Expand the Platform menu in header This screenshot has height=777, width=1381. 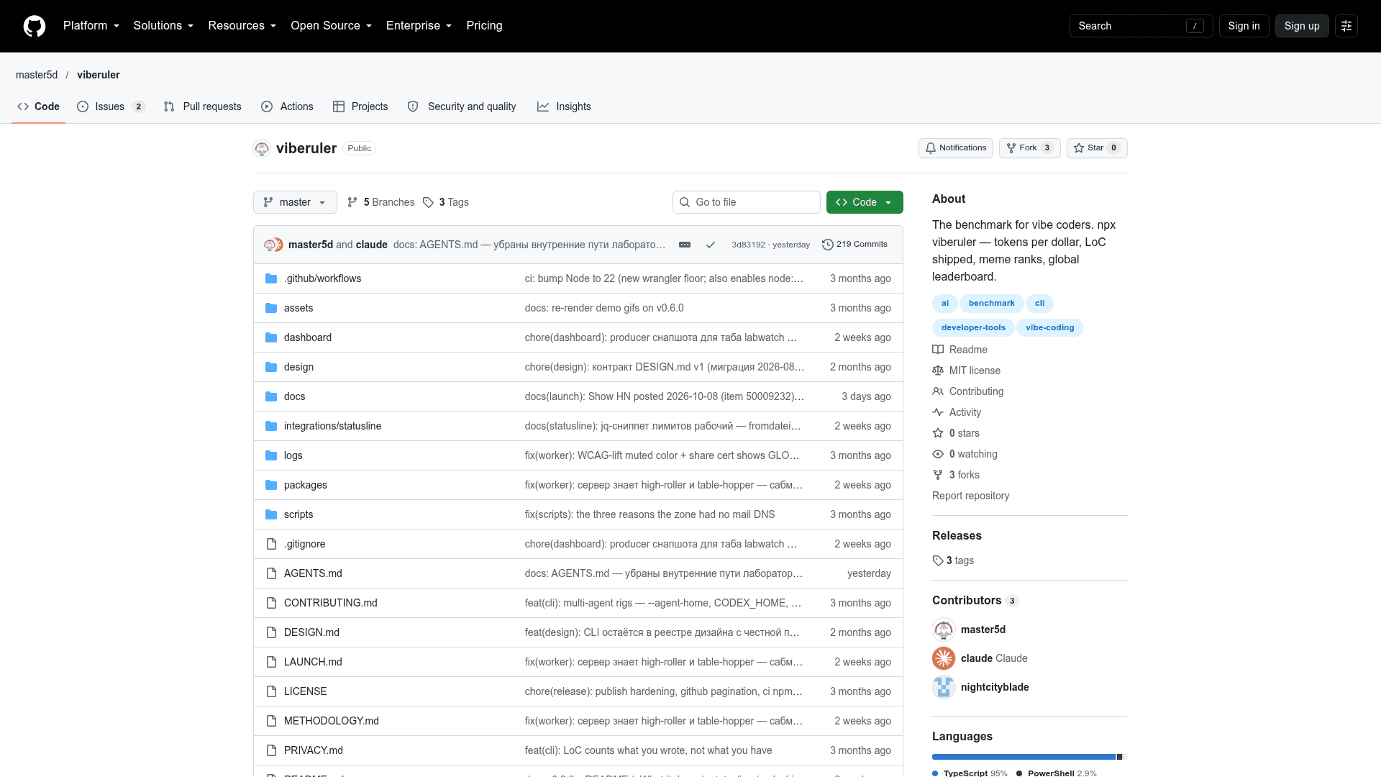coord(91,26)
